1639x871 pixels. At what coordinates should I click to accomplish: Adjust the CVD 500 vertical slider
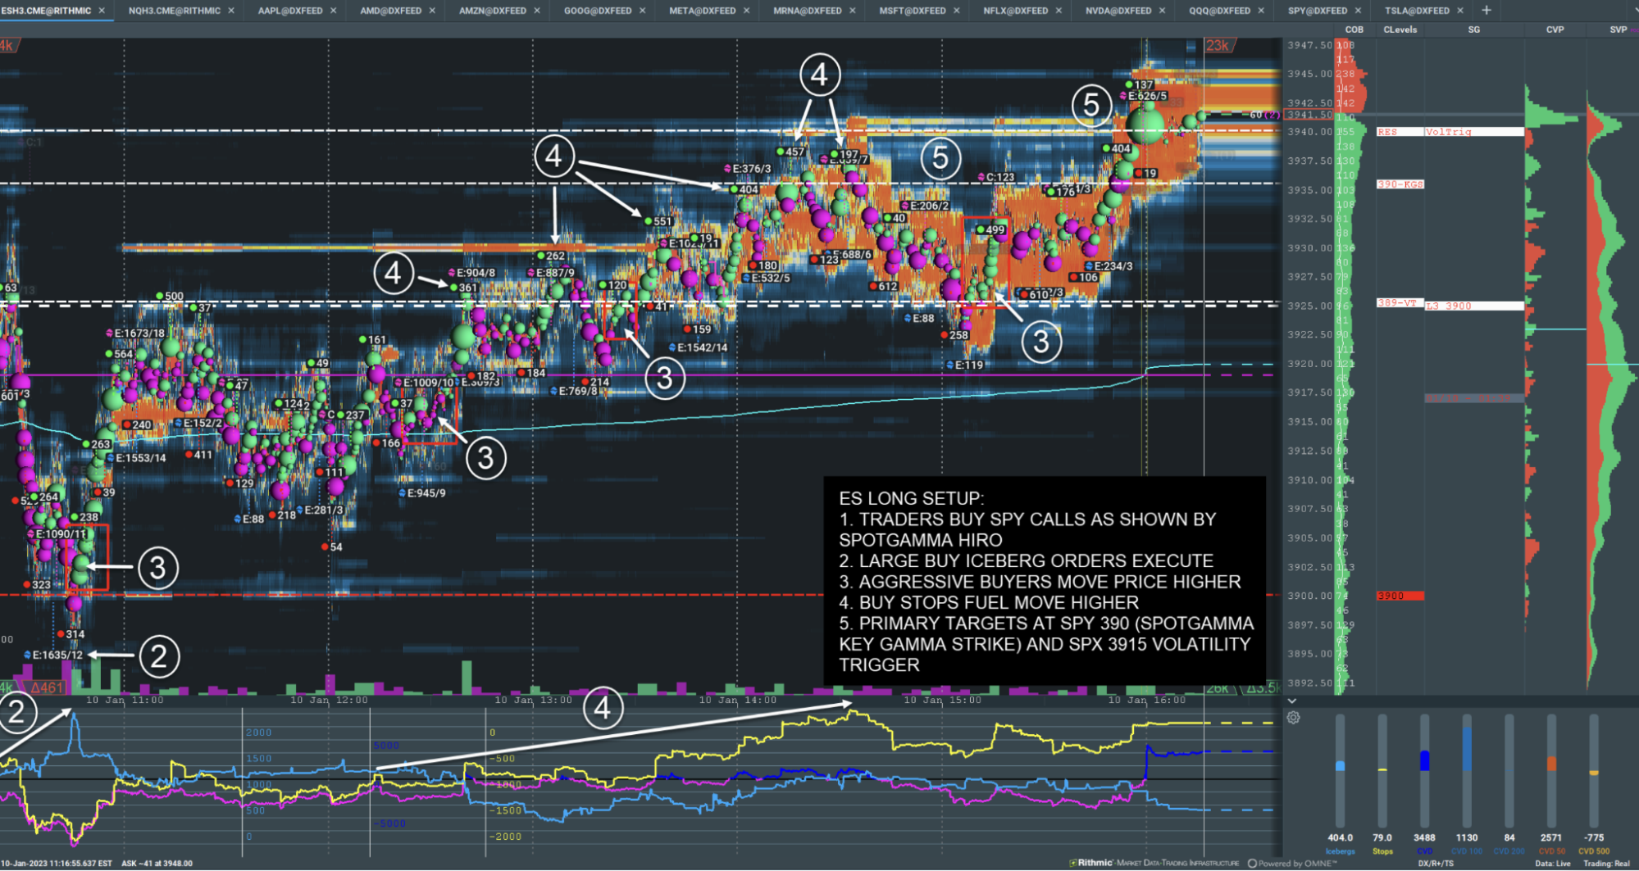tap(1594, 770)
